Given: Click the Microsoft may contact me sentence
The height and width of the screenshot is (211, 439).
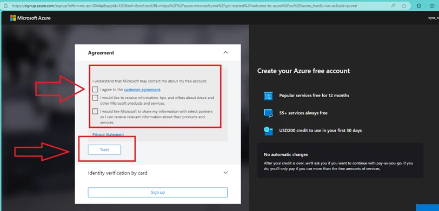Looking at the screenshot, I should pyautogui.click(x=150, y=81).
